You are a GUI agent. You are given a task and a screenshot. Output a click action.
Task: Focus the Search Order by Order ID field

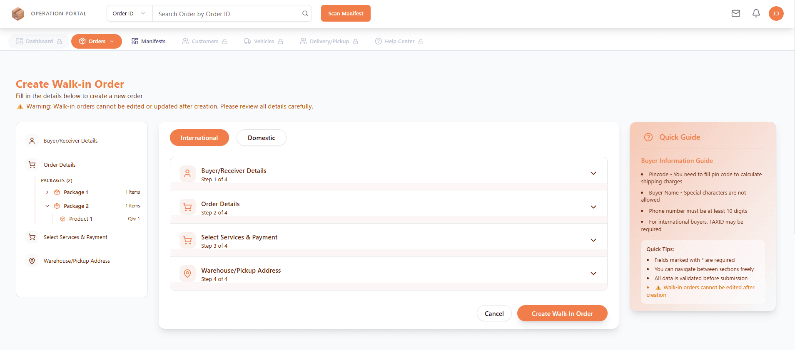click(227, 14)
